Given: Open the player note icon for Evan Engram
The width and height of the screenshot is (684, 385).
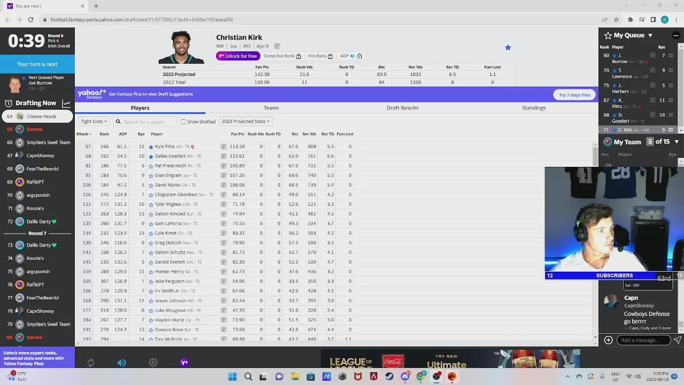Looking at the screenshot, I should tap(223, 175).
